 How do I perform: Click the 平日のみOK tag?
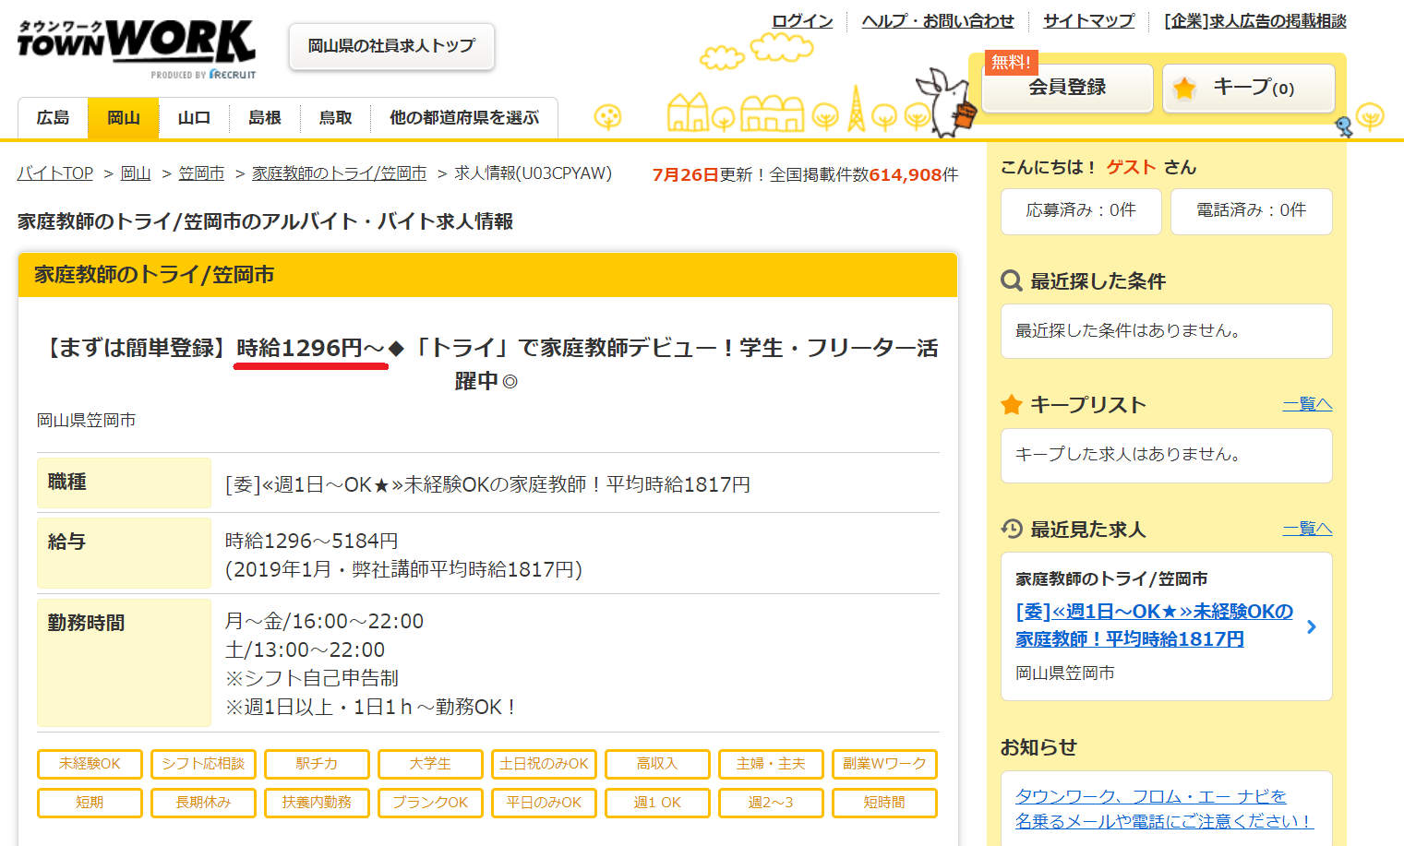click(544, 803)
